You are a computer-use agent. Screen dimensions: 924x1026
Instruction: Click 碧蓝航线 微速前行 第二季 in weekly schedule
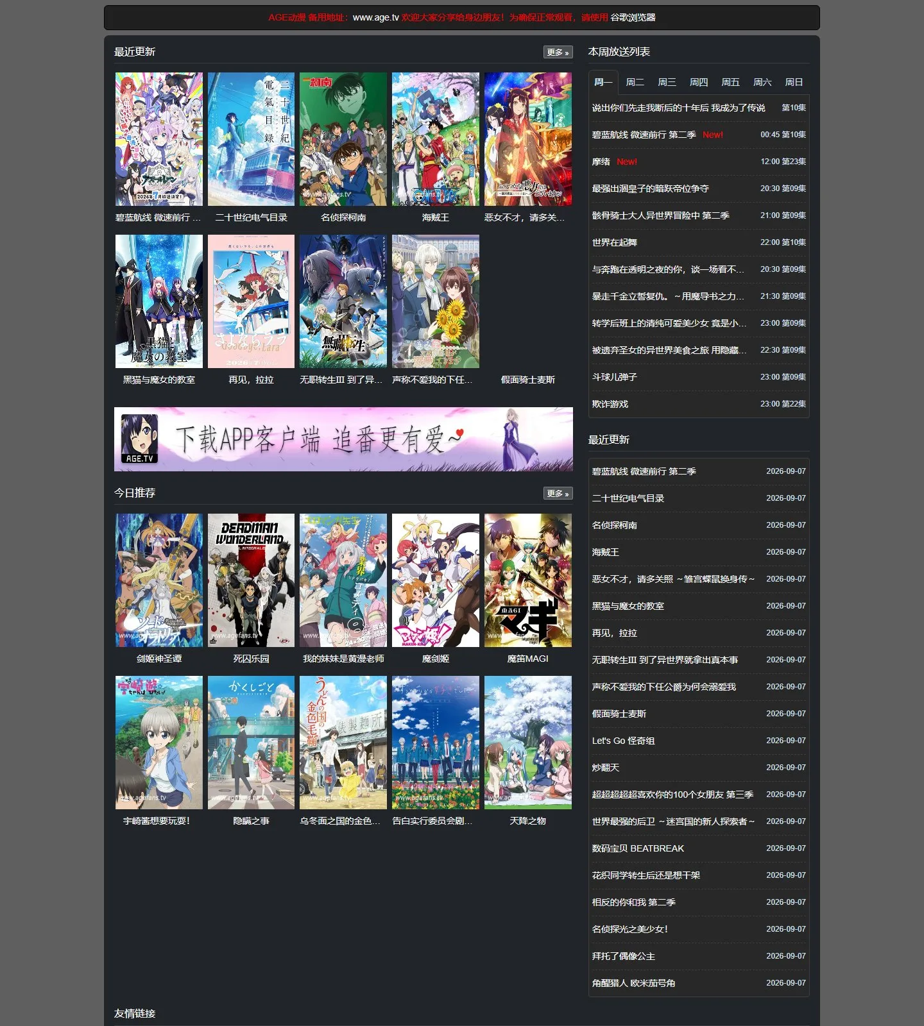coord(644,135)
